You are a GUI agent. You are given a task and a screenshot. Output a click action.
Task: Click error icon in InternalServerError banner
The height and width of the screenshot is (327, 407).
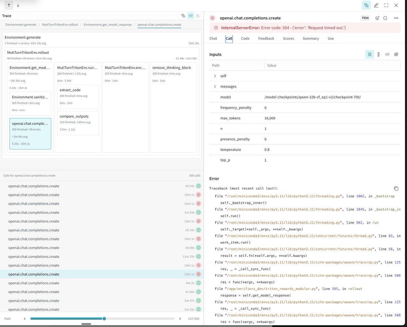coord(216,27)
